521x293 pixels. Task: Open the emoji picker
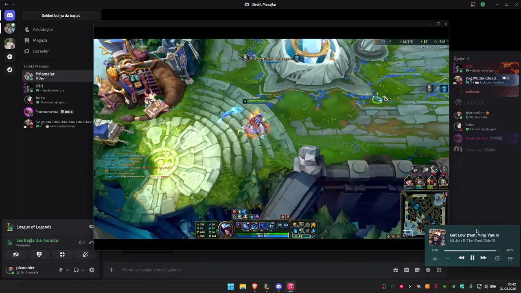point(428,270)
